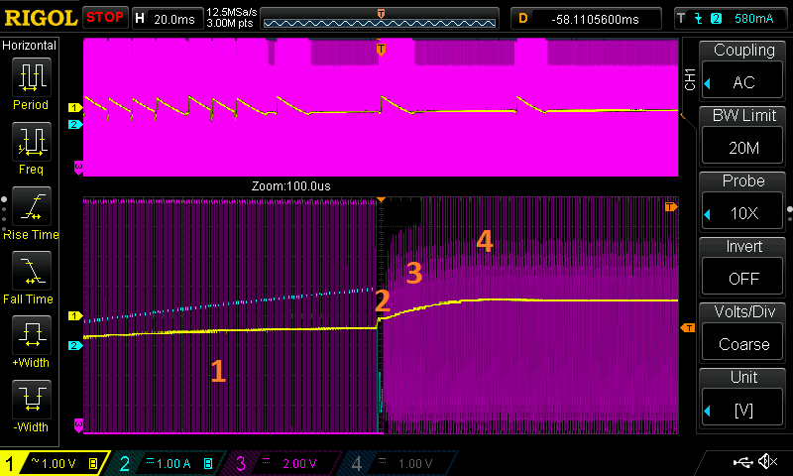Click the channel 1 ground marker in the zoom window
Screen dimensions: 793x476
(x=75, y=315)
